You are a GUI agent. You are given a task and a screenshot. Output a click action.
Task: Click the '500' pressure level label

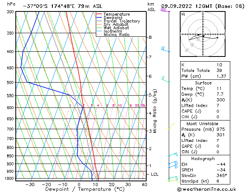pos(10,83)
